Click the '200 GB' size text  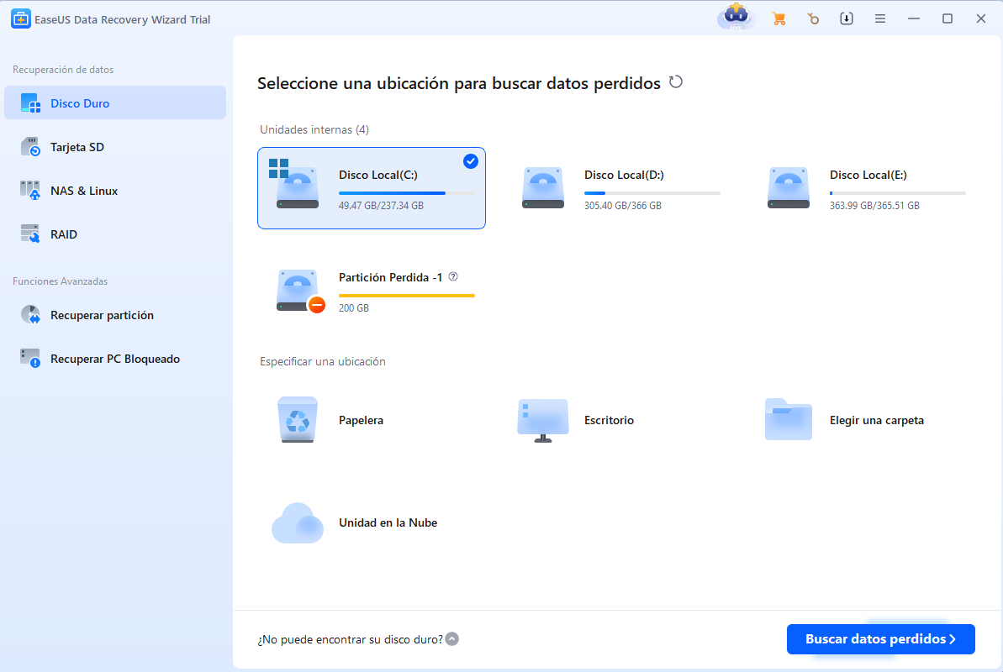(354, 307)
